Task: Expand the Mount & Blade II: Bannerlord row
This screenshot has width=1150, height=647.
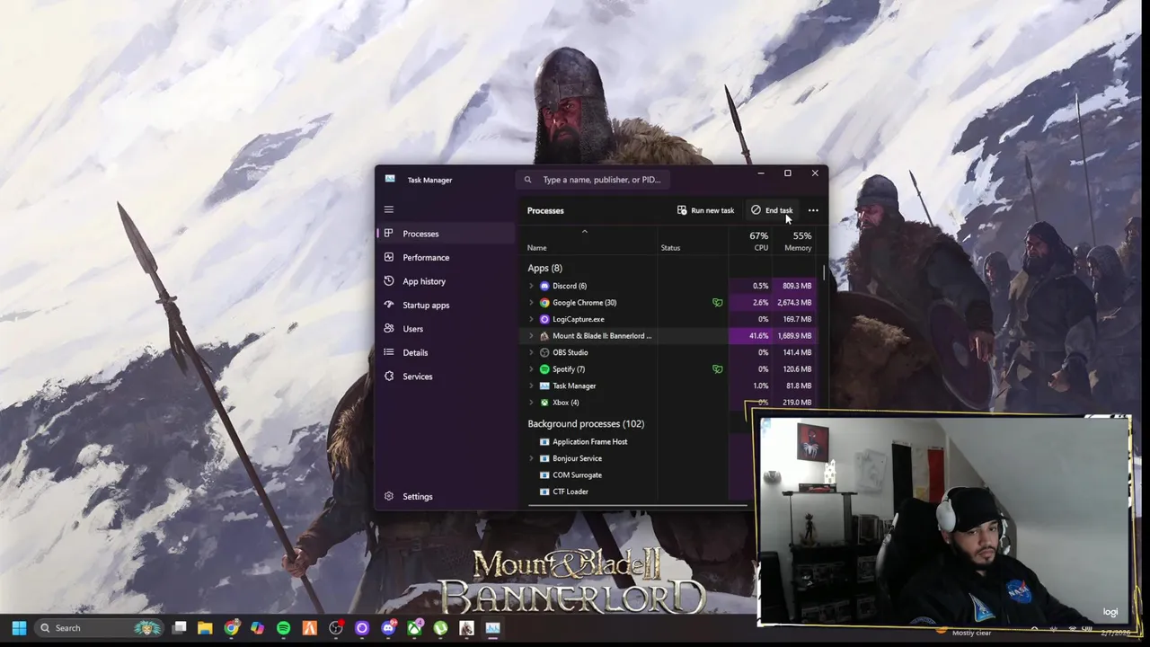Action: (x=531, y=336)
